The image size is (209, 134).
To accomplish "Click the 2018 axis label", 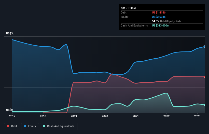I will click(43, 116).
